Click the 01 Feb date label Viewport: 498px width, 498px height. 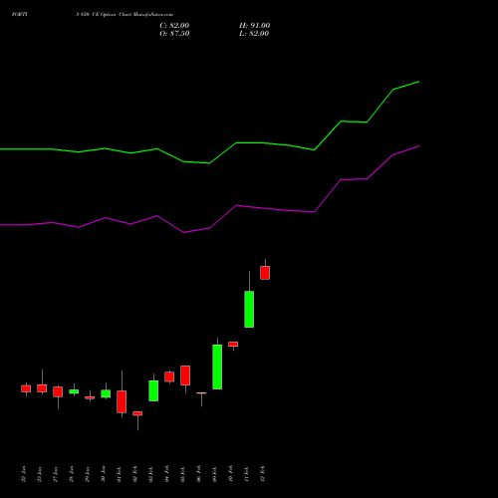tap(120, 474)
